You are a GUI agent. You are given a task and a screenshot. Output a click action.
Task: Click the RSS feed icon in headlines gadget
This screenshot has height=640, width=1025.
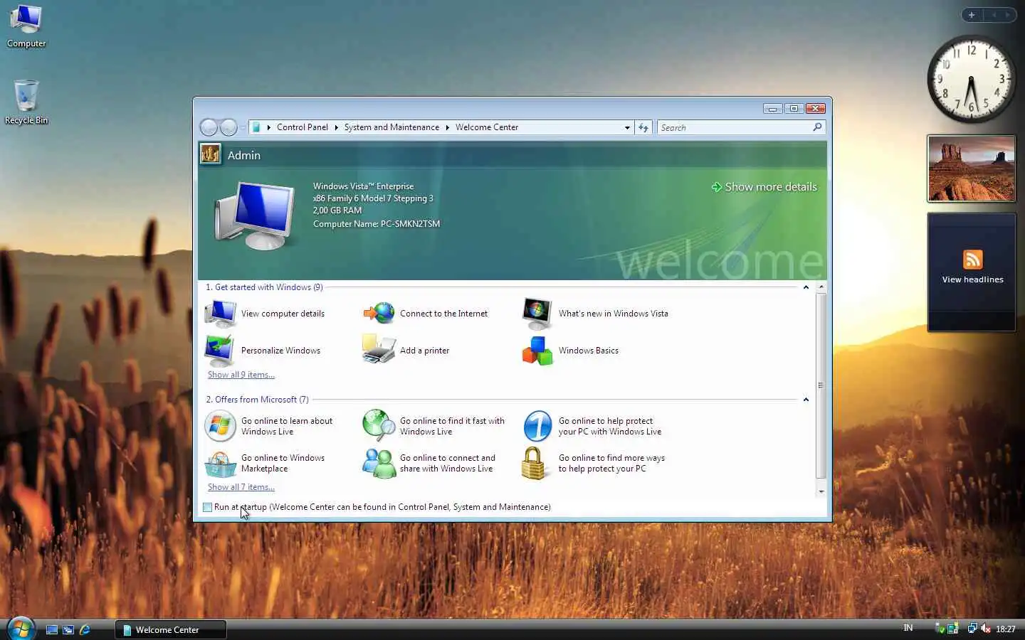972,259
